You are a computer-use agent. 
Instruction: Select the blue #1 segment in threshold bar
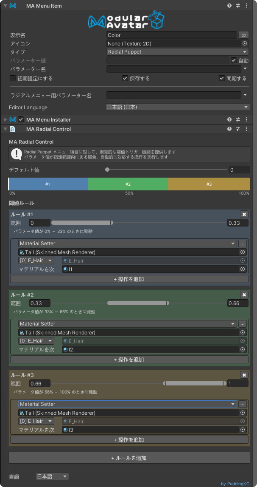48,184
